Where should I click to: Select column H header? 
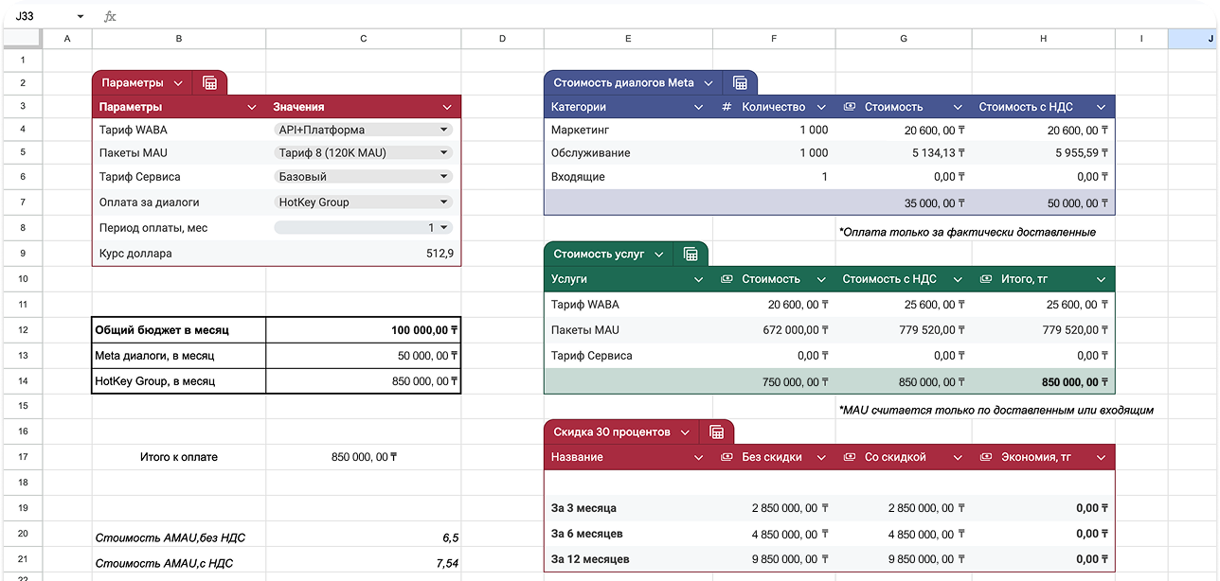tap(1044, 39)
